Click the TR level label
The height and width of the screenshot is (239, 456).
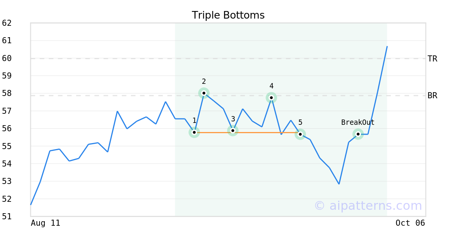[x=432, y=59]
